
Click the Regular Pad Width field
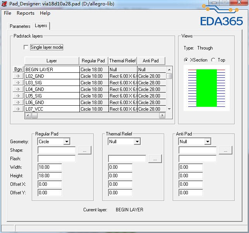pos(50,167)
